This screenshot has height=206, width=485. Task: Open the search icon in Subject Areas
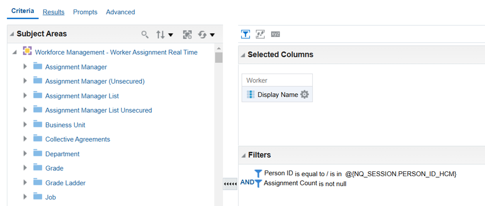coord(145,34)
